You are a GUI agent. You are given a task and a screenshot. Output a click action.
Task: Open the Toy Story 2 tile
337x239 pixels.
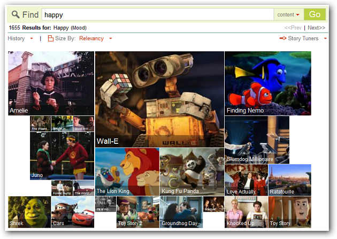coord(138,212)
